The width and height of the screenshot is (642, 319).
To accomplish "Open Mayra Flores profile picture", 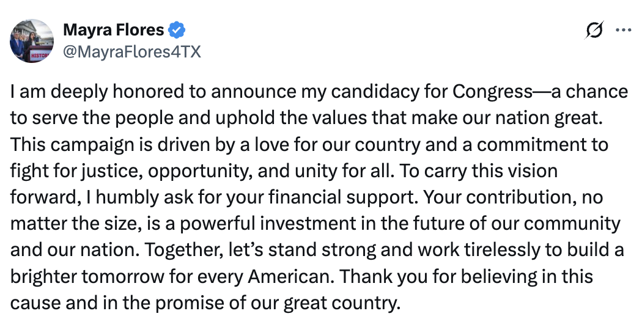I will [32, 41].
